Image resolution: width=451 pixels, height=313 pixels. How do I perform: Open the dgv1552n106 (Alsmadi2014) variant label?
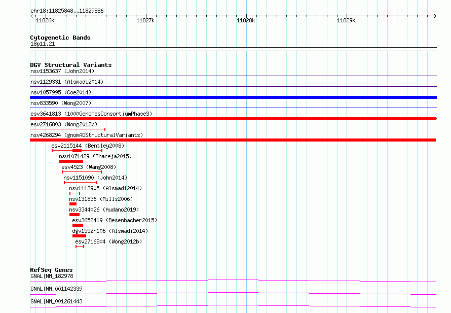pyautogui.click(x=110, y=231)
